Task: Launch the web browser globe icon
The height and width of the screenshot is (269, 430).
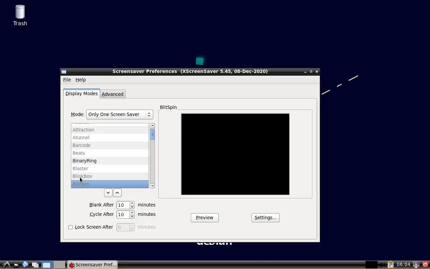Action: [25, 265]
